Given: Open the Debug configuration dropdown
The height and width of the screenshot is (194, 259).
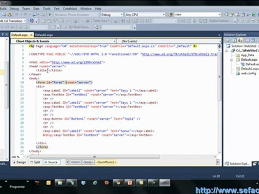Looking at the screenshot, I should pos(112,15).
